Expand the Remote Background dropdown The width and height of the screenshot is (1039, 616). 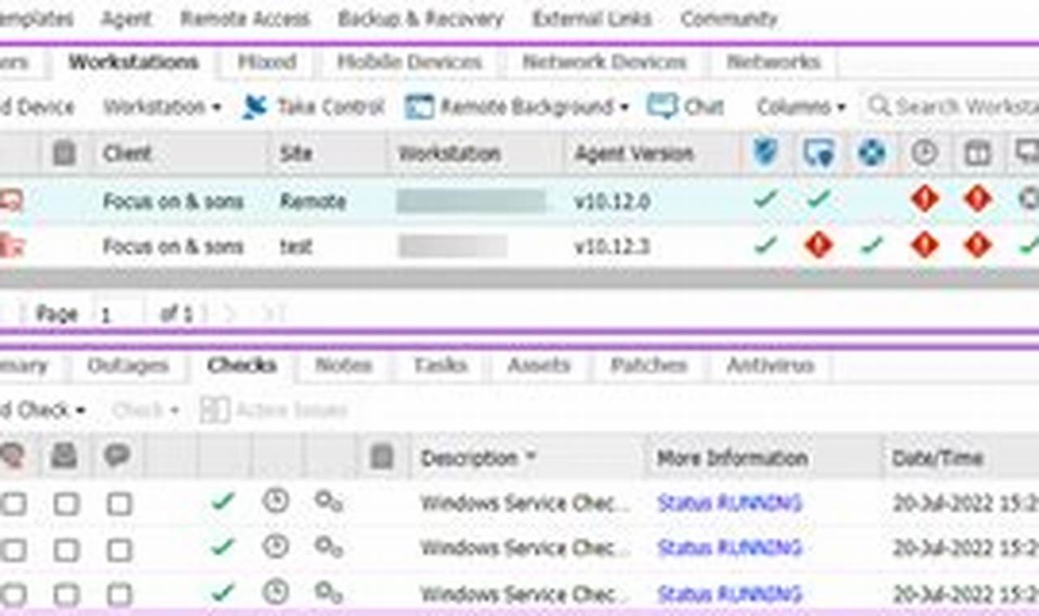[x=517, y=107]
